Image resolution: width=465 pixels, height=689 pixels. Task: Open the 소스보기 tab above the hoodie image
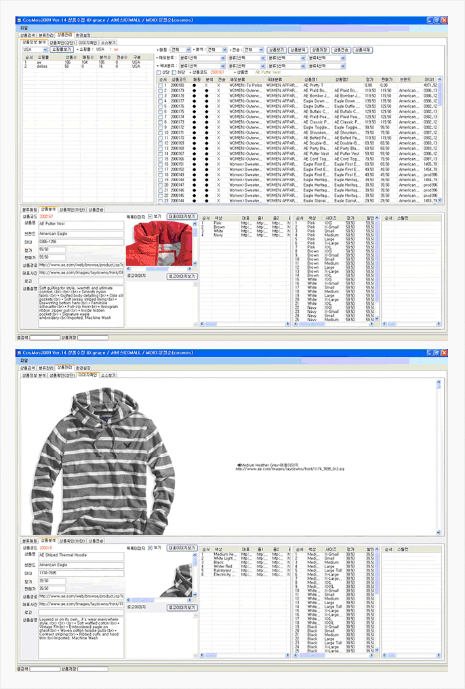pos(108,375)
